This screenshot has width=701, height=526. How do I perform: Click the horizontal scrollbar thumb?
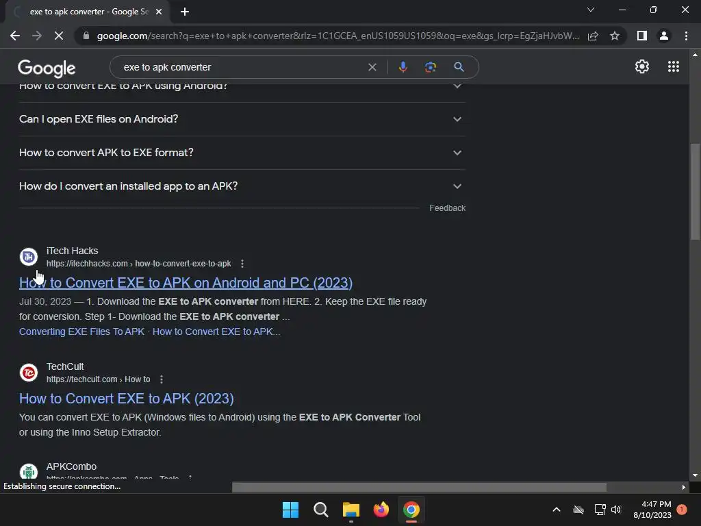[420, 487]
